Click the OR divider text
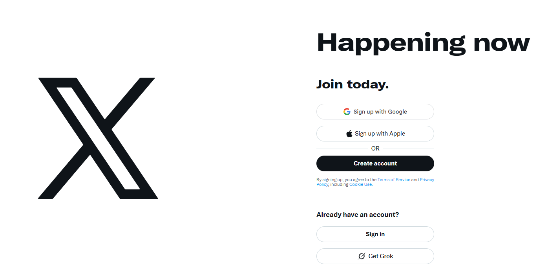Screen dimensions: 559x279 [375, 148]
